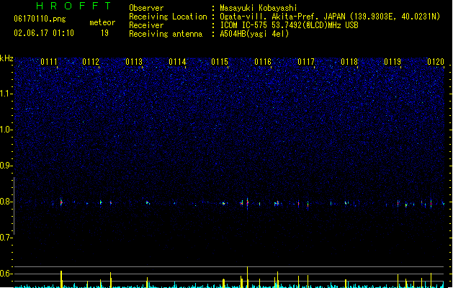This screenshot has width=453, height=288.
Task: Click the HROFFT title text
Action: tap(73, 6)
